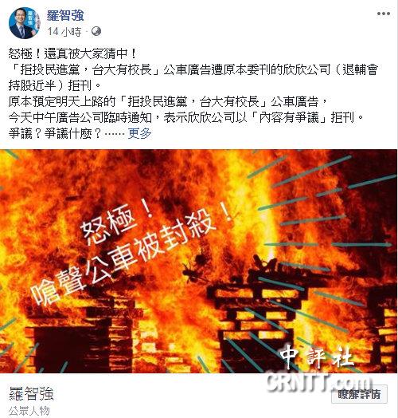Screen dimensions: 398x418
Task: Click the CRNTT.com watermark logo
Action: [x=319, y=383]
